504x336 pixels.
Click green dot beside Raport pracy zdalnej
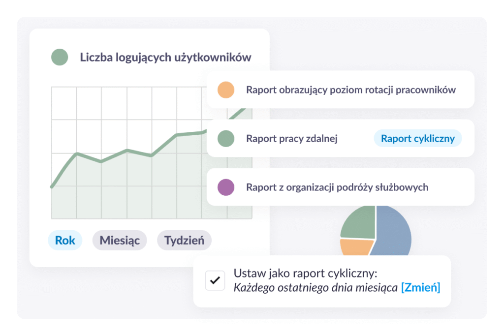click(x=225, y=139)
